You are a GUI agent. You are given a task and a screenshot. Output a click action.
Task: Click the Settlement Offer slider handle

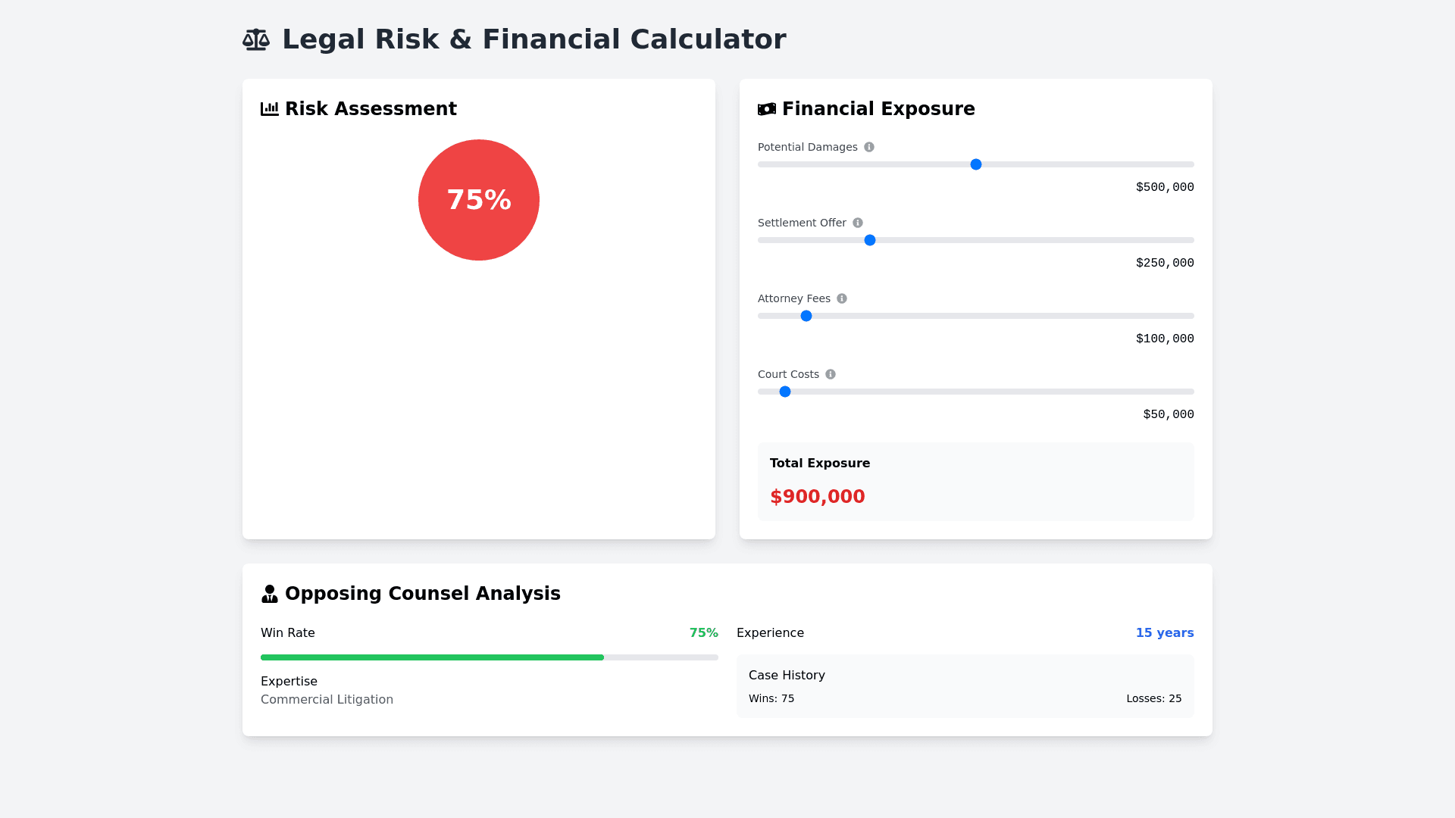pyautogui.click(x=870, y=240)
